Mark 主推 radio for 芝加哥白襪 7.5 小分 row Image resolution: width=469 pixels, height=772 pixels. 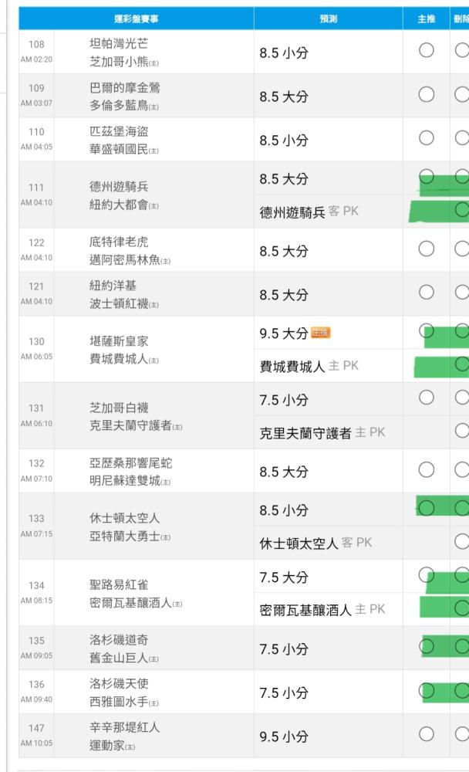point(428,398)
